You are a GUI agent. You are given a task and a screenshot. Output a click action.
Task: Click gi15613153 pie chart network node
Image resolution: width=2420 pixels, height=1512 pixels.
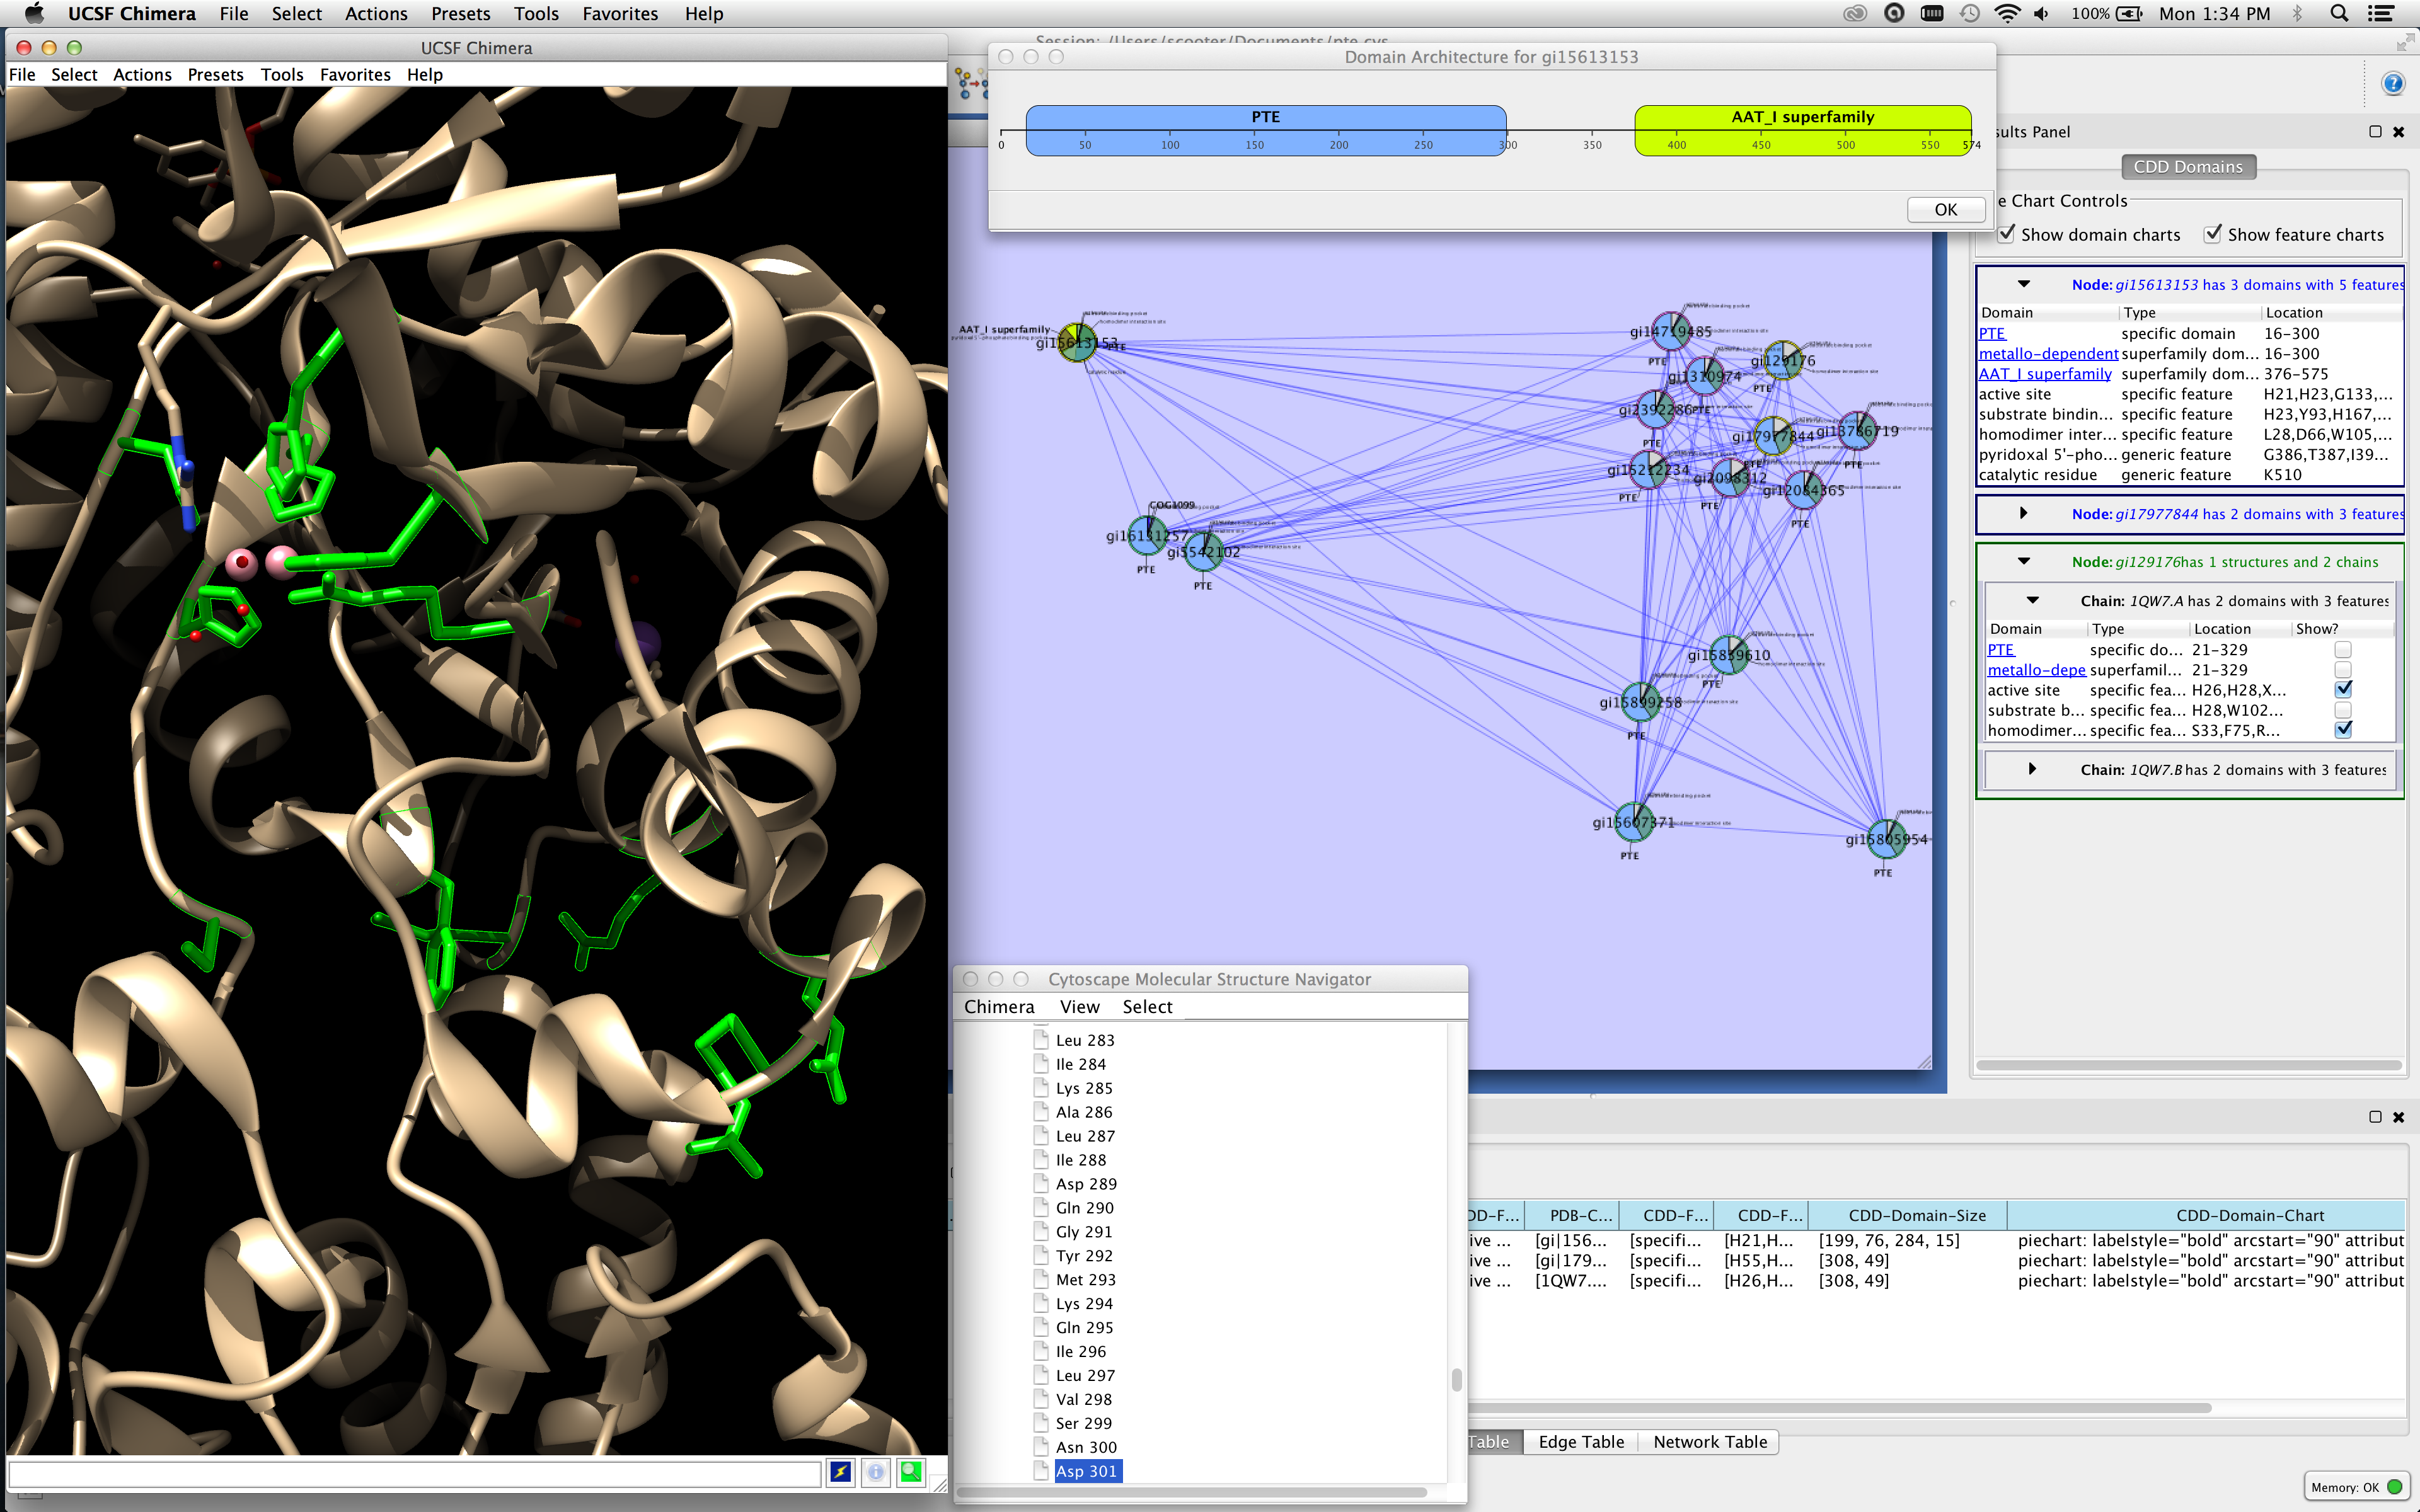click(1077, 342)
